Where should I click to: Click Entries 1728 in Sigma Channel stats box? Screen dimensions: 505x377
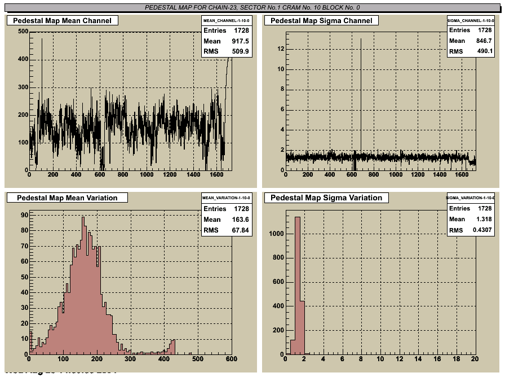(x=471, y=30)
